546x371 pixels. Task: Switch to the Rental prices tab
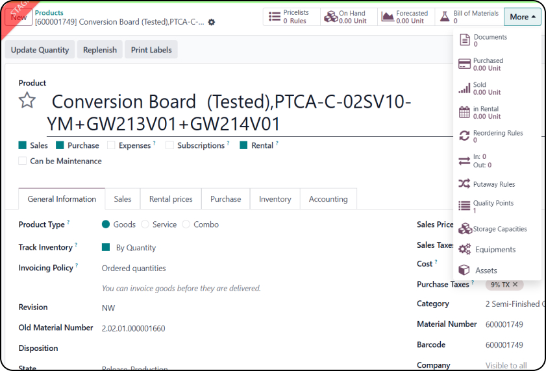[x=171, y=199]
